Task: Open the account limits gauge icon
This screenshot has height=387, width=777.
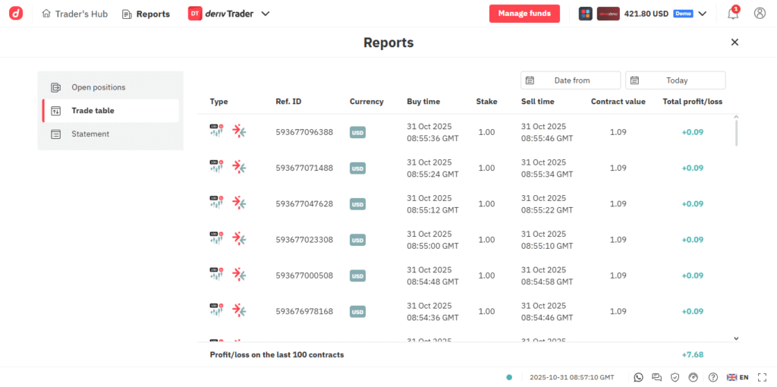Action: tap(693, 377)
